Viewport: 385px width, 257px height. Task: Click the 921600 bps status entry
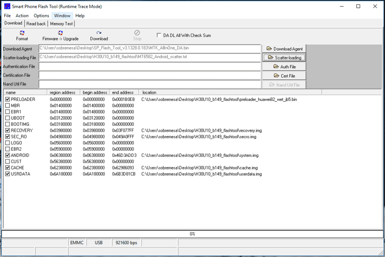click(x=126, y=242)
